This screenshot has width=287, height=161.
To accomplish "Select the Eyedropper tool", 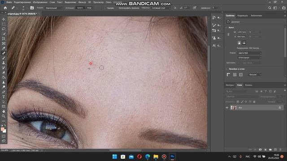I will 4,48.
